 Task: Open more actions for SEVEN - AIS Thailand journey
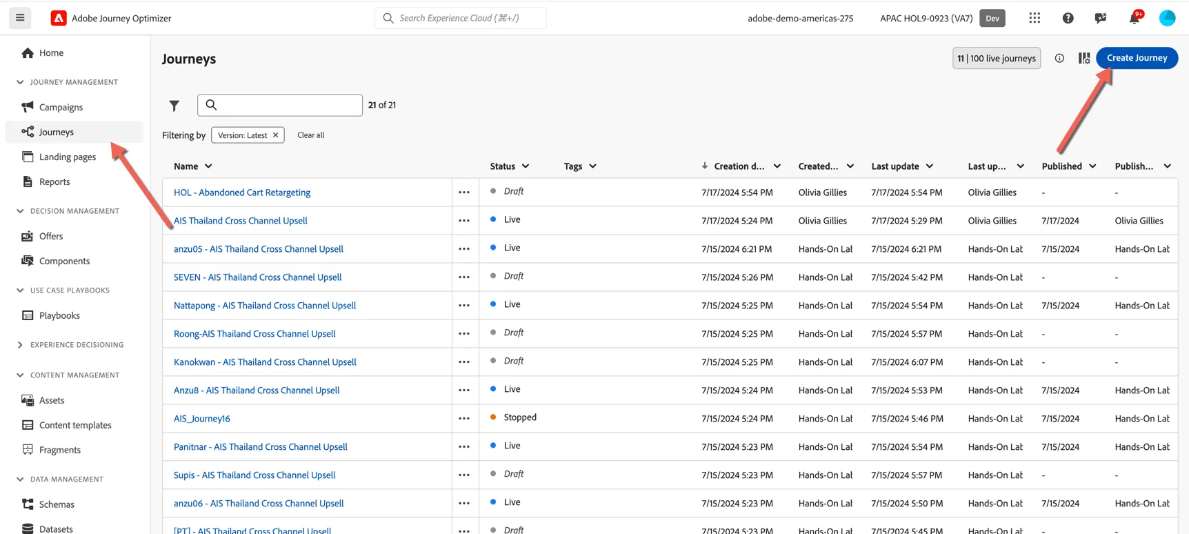464,277
